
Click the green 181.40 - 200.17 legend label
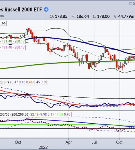coord(13,41)
